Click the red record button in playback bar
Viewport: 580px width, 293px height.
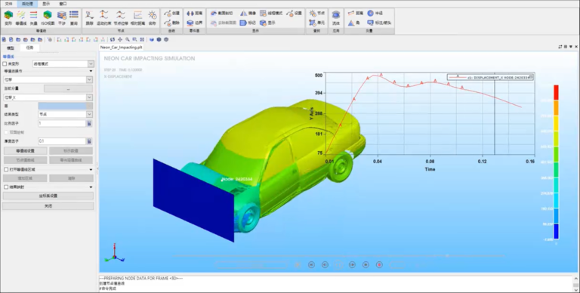[379, 264]
